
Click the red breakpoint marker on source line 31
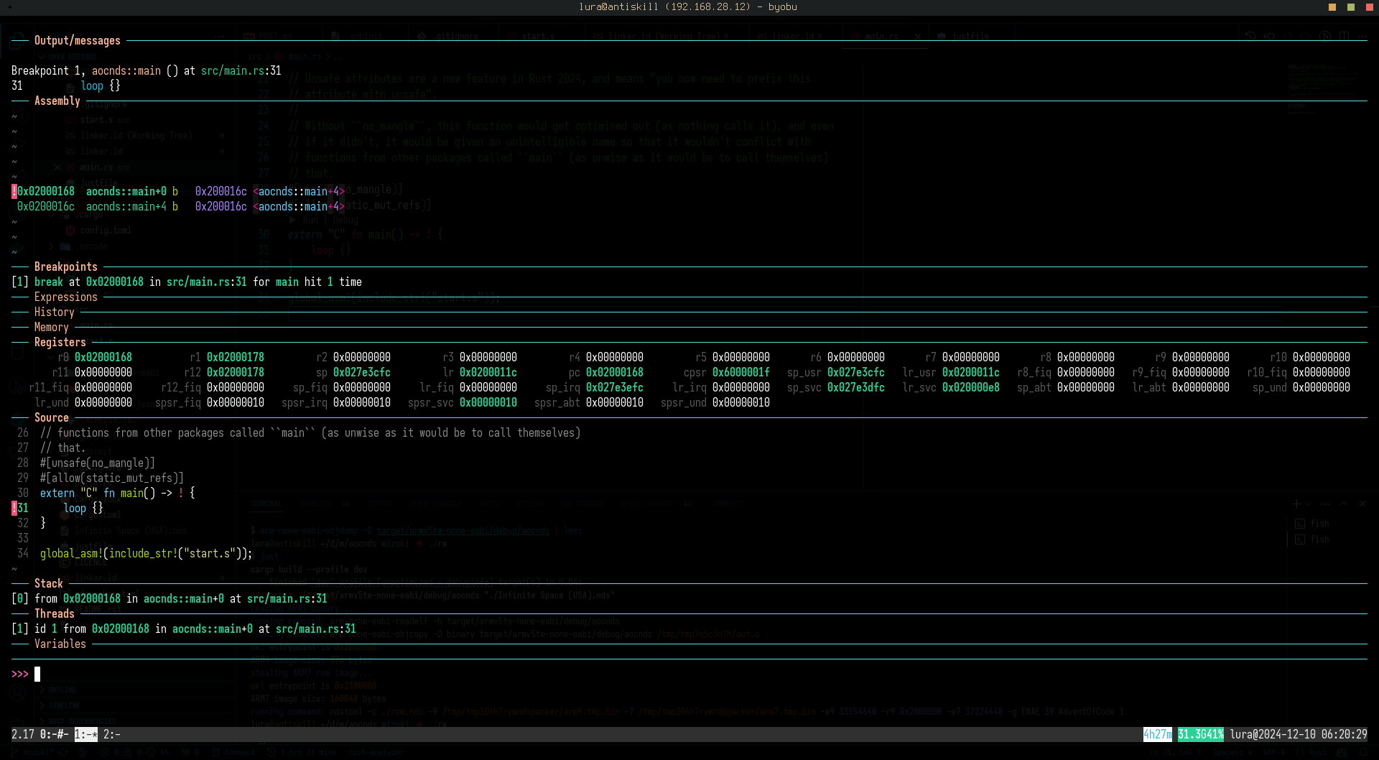pyautogui.click(x=14, y=508)
